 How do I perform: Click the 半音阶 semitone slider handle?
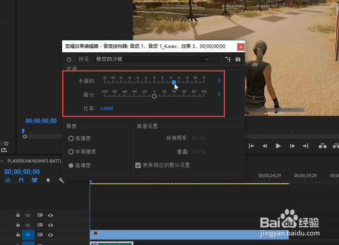pos(174,82)
